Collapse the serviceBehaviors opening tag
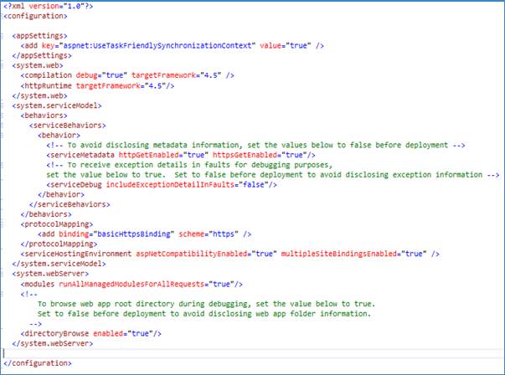This screenshot has width=505, height=375. pos(2,126)
